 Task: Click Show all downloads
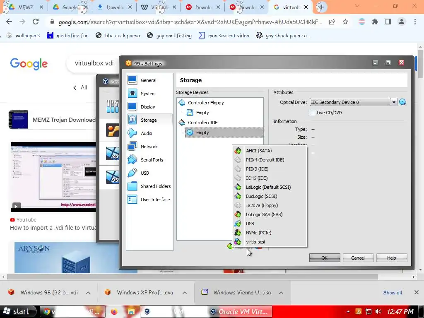(393, 293)
